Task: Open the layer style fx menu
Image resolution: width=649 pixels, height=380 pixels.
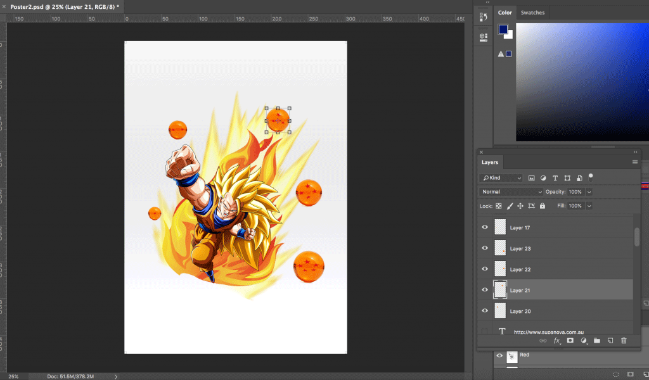Action: tap(557, 341)
